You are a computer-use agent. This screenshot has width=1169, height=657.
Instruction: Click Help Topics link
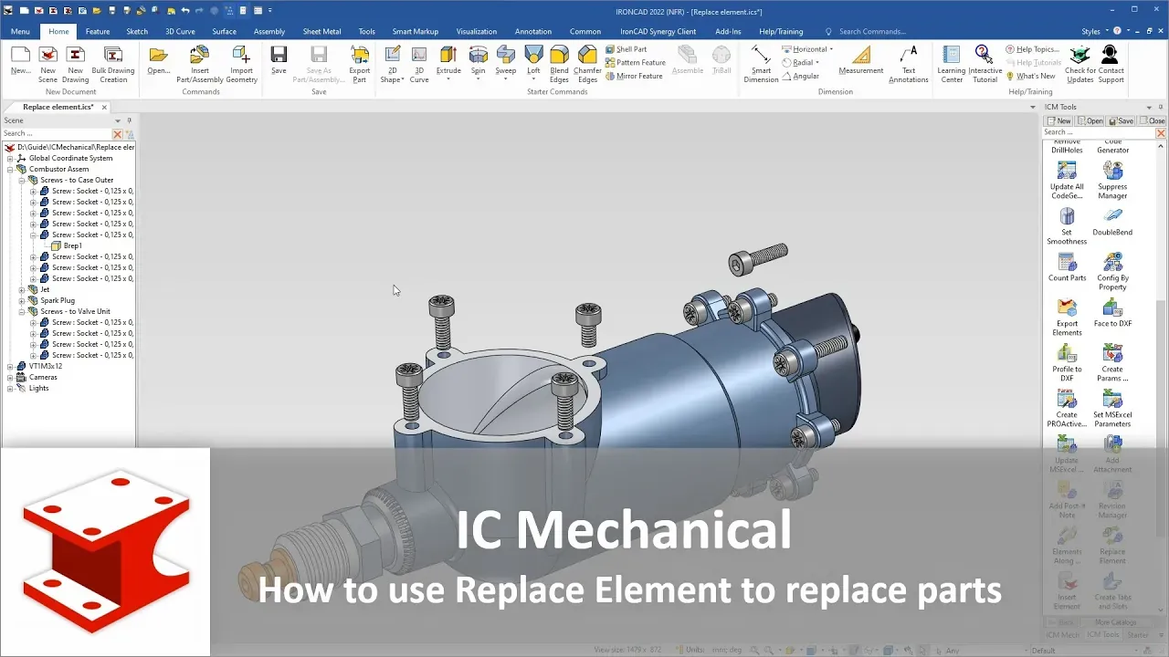pos(1032,49)
